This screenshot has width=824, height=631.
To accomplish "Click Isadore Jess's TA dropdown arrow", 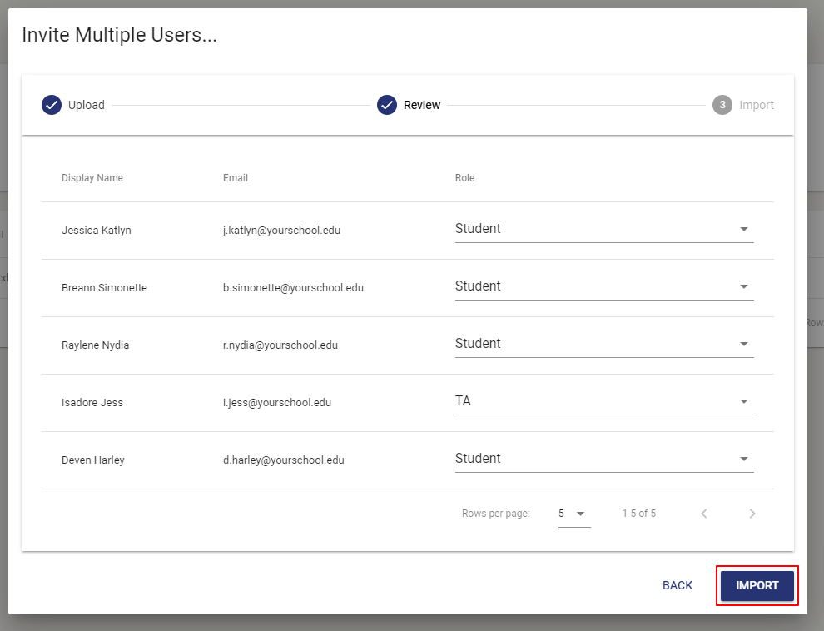I will point(744,400).
